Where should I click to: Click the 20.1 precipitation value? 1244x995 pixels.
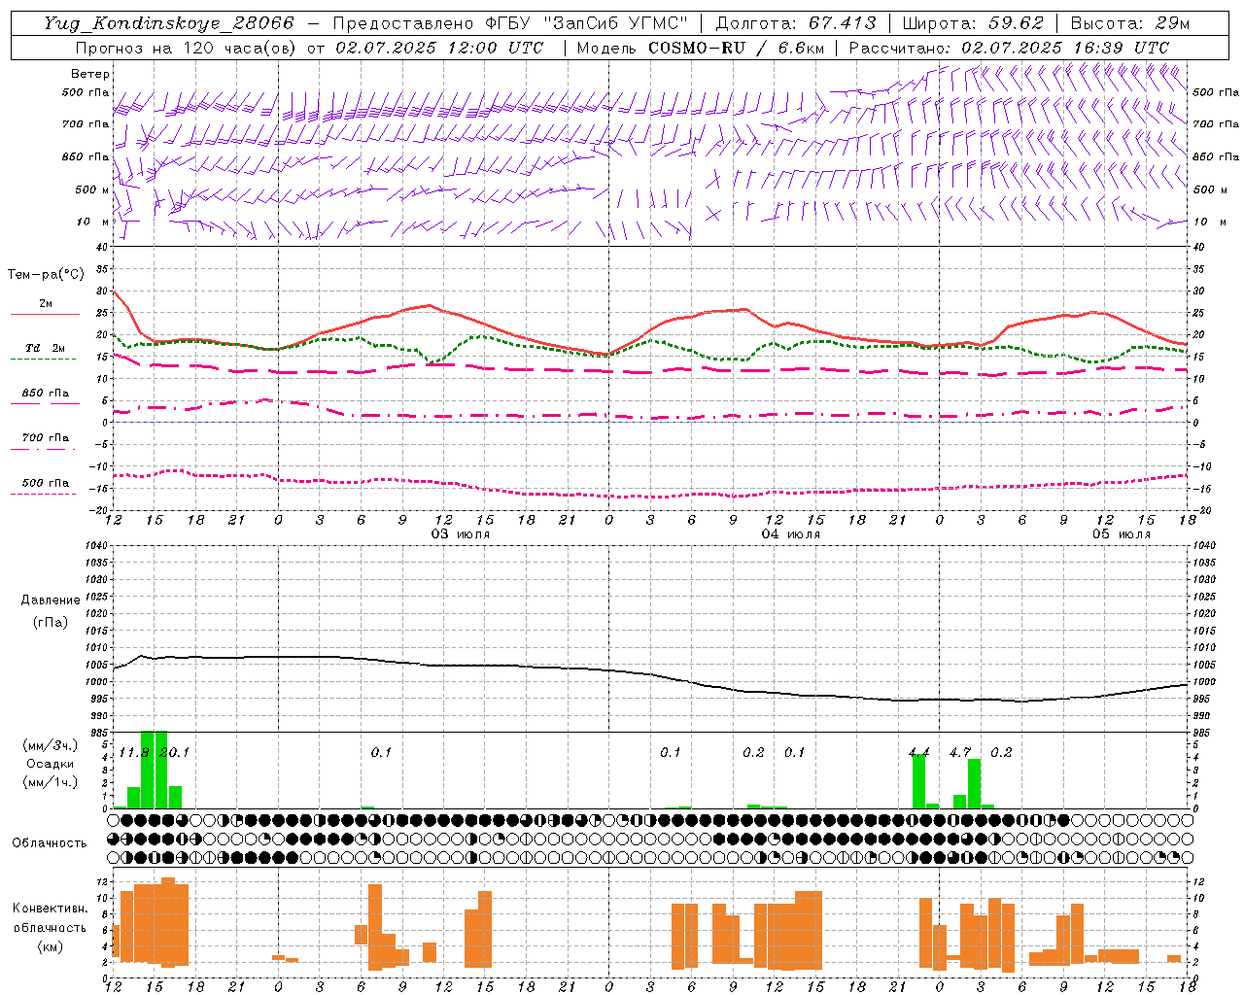[x=174, y=752]
